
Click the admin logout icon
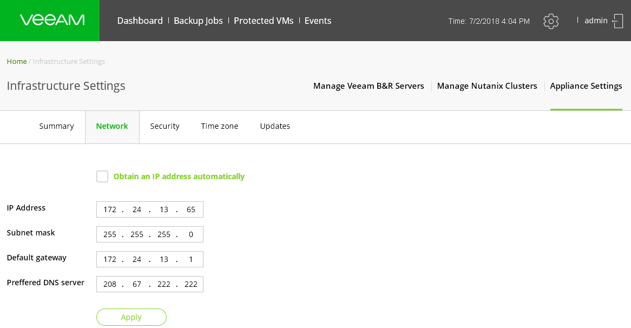(x=617, y=21)
